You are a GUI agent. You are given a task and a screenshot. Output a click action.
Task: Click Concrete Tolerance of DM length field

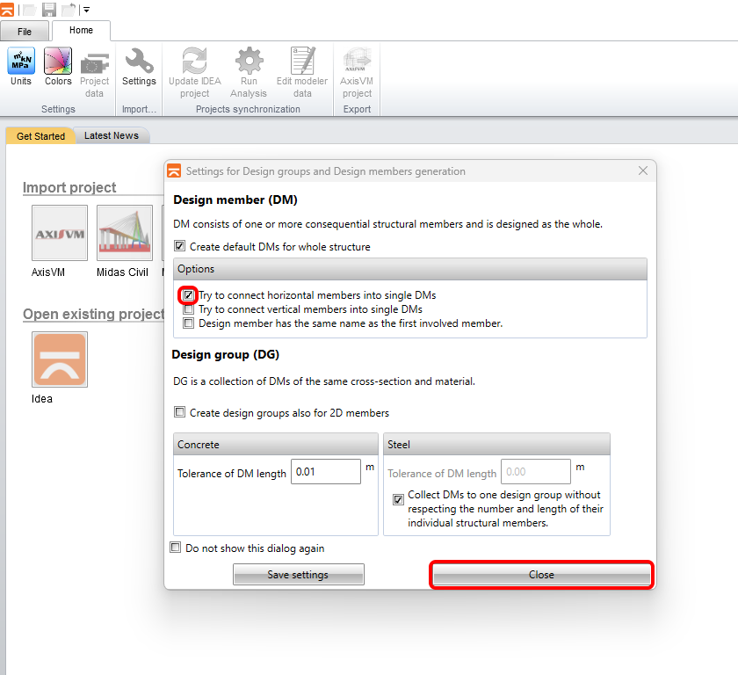pyautogui.click(x=326, y=472)
